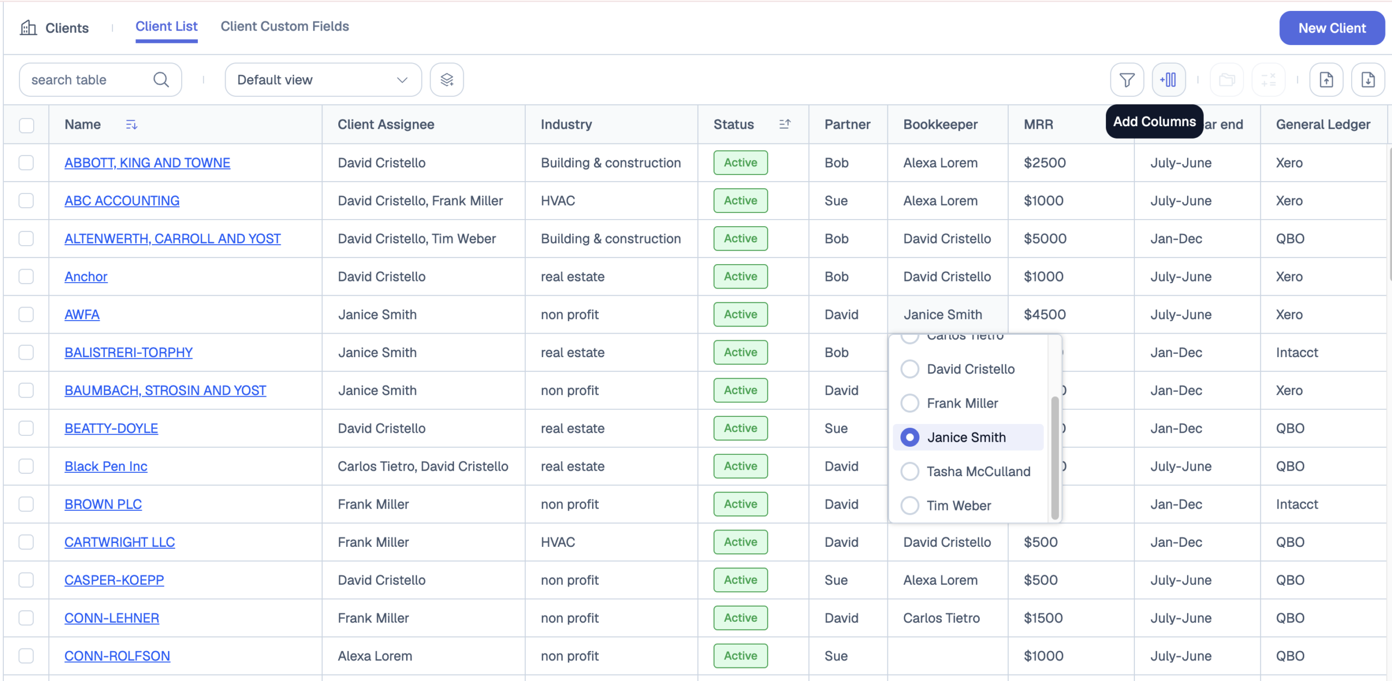Viewport: 1392px width, 681px height.
Task: Open ALTENWERTH, CARROLL AND YOST link
Action: point(172,239)
